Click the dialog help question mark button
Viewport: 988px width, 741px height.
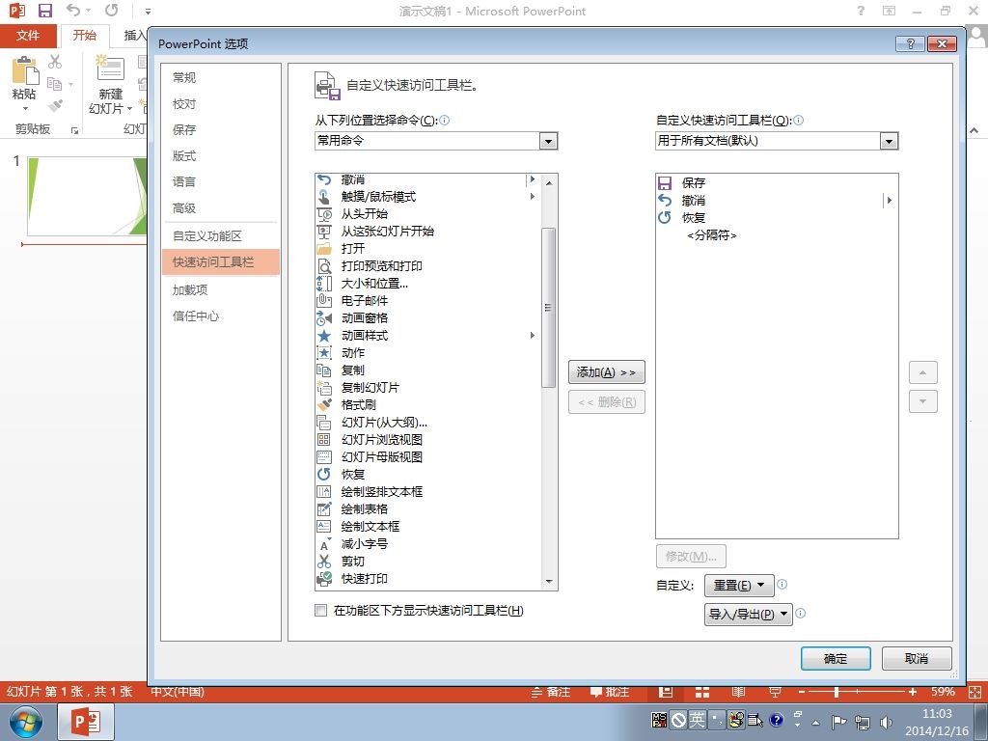[x=910, y=43]
